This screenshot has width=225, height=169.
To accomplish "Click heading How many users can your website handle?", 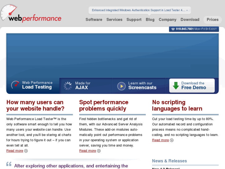I will 35,105.
